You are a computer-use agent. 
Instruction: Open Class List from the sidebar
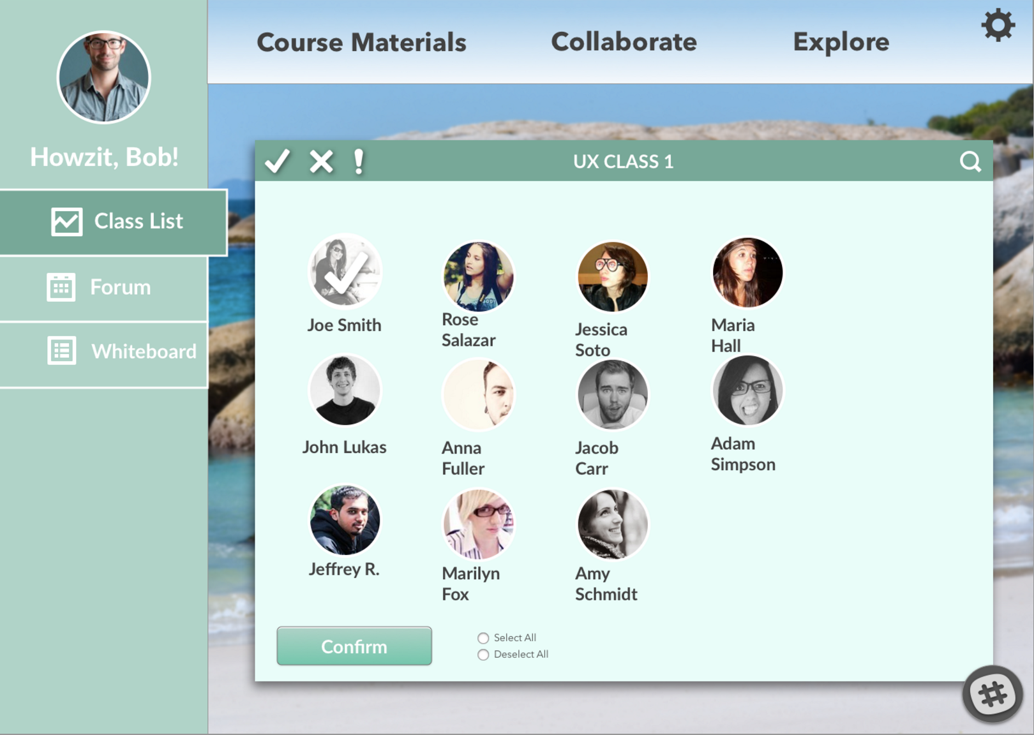point(114,222)
